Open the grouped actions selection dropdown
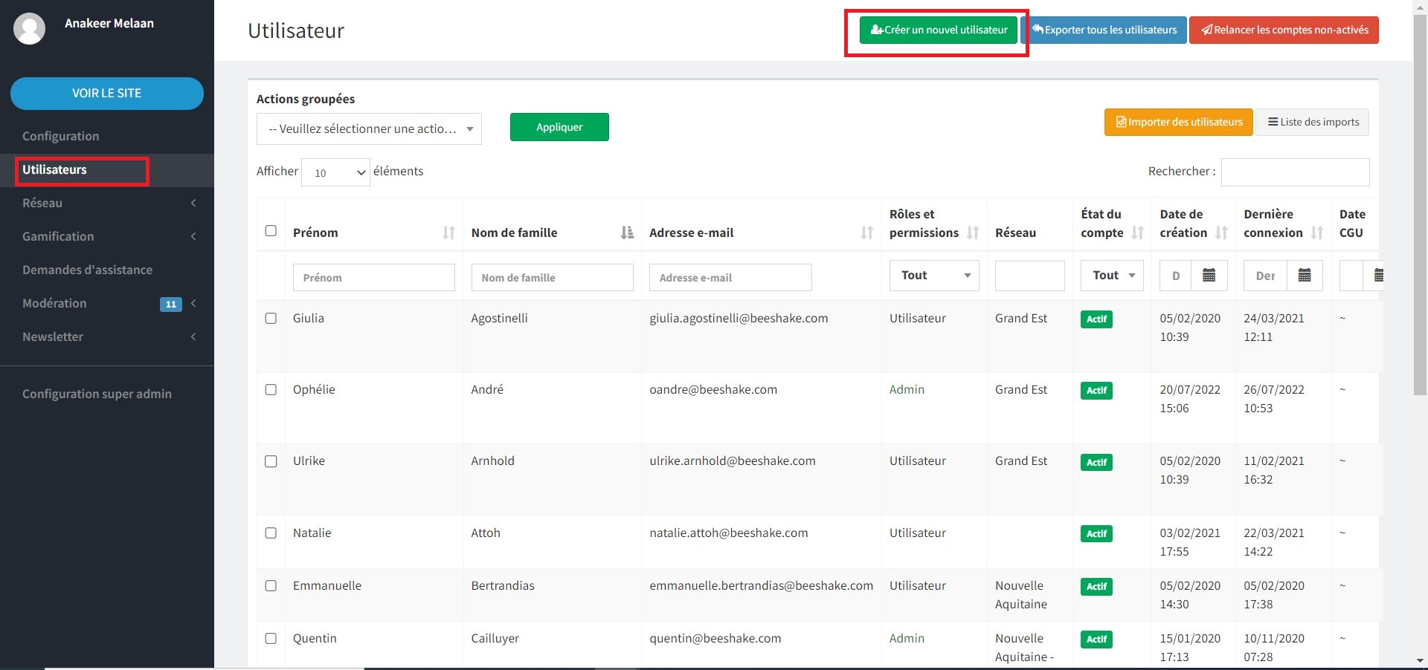This screenshot has height=670, width=1428. point(369,129)
